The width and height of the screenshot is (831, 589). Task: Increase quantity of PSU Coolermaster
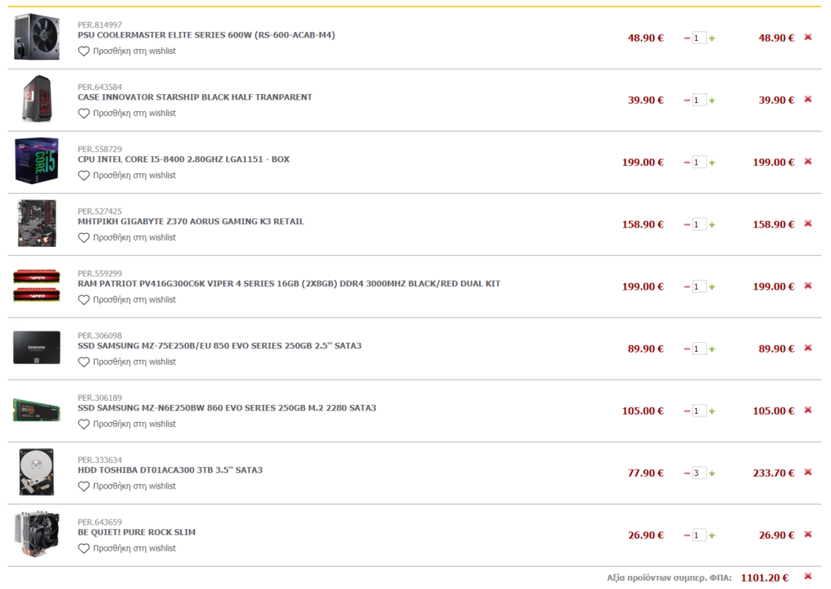[711, 38]
